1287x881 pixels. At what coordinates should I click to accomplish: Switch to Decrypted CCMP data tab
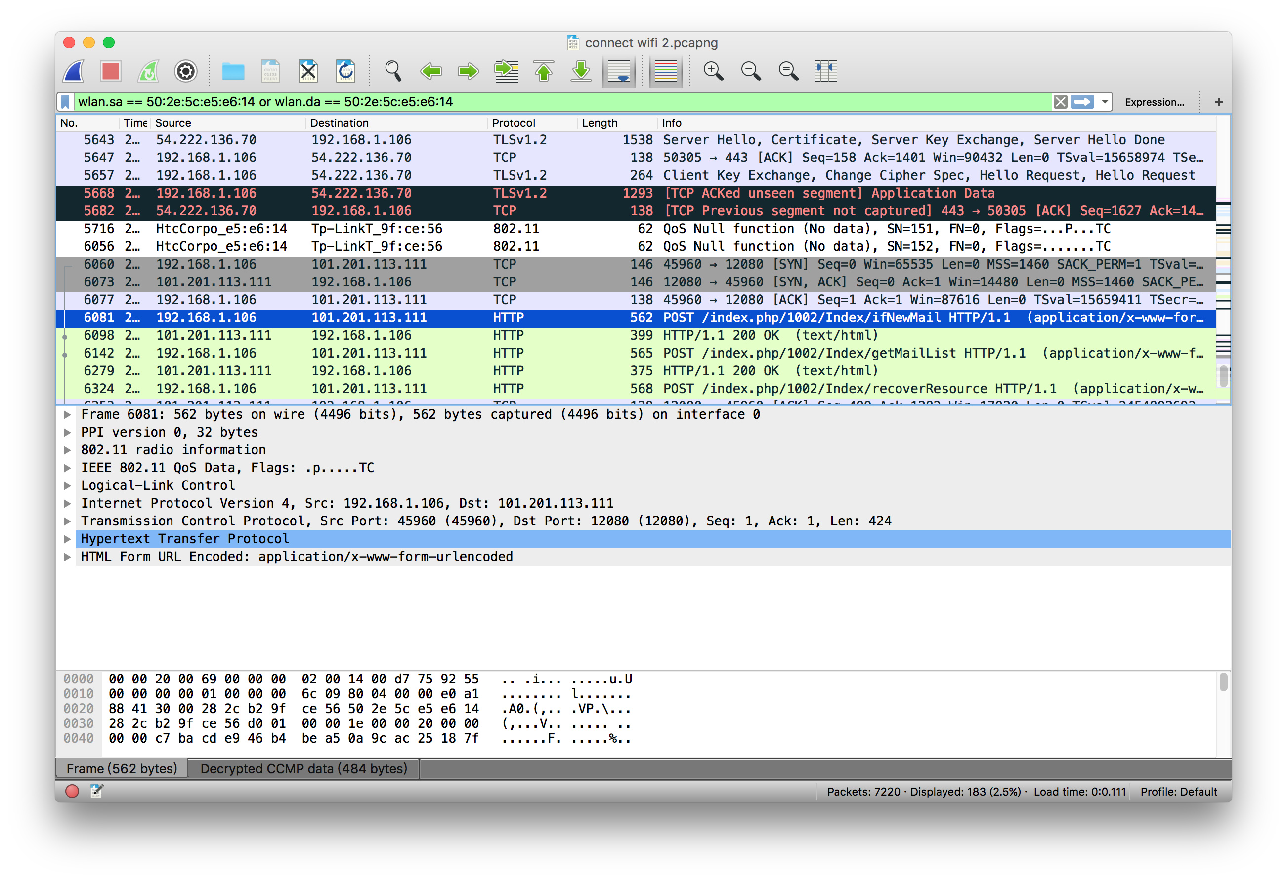coord(303,769)
